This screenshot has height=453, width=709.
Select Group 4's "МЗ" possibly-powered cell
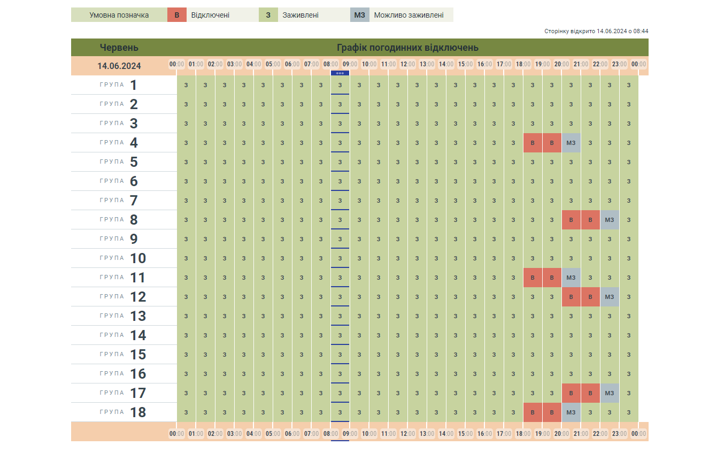571,143
